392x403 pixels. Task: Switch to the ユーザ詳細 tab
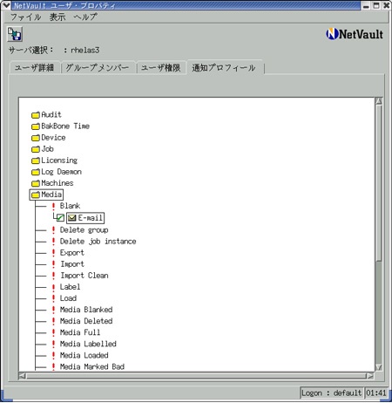35,68
